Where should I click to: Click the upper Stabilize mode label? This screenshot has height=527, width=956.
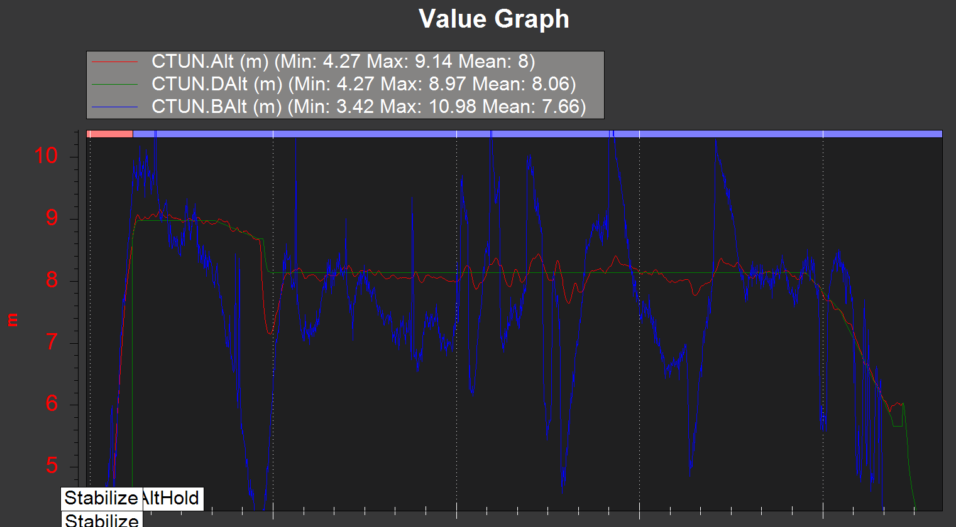[101, 498]
